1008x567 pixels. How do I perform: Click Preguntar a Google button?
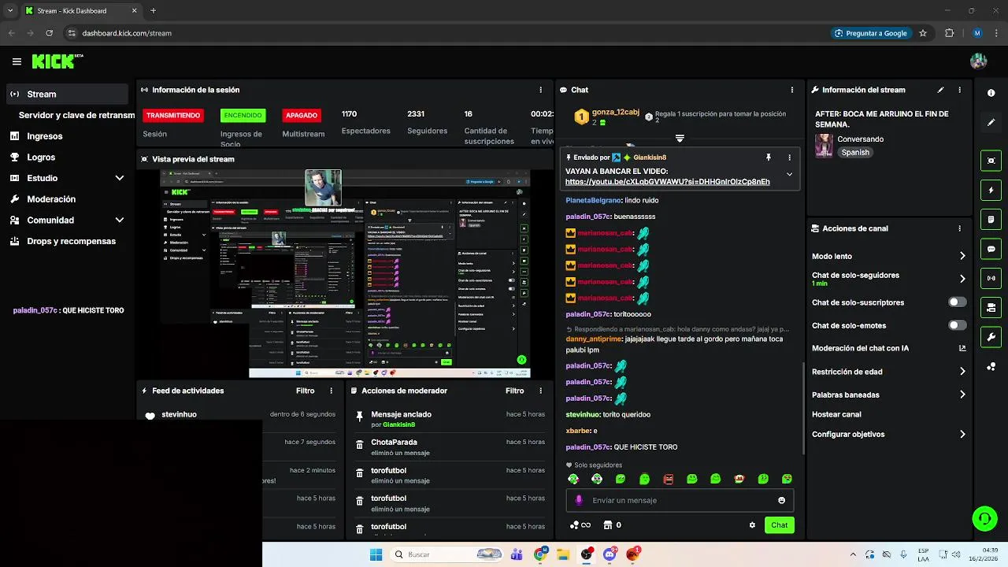click(x=871, y=33)
